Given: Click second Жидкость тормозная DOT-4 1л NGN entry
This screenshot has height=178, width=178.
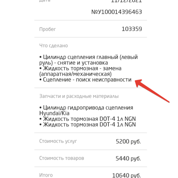Looking at the screenshot, I should pos(88,125).
